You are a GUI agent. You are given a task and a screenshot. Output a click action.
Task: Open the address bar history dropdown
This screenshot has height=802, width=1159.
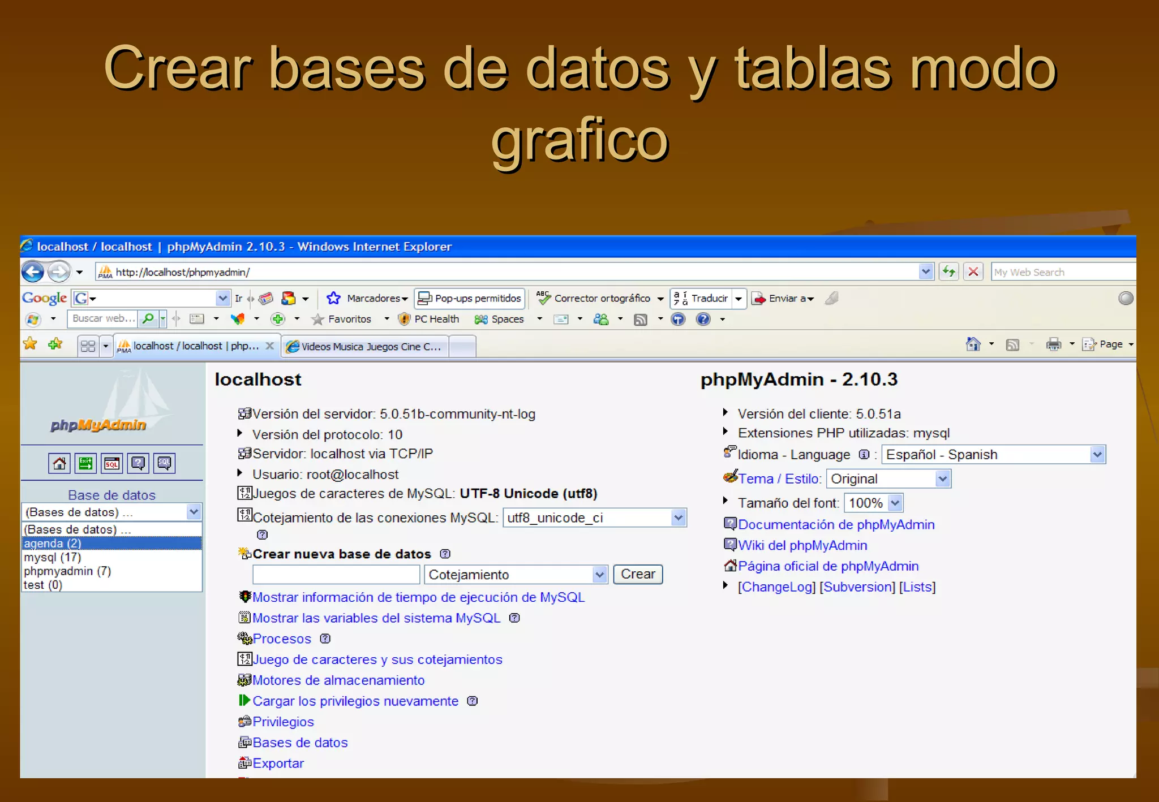tap(925, 272)
